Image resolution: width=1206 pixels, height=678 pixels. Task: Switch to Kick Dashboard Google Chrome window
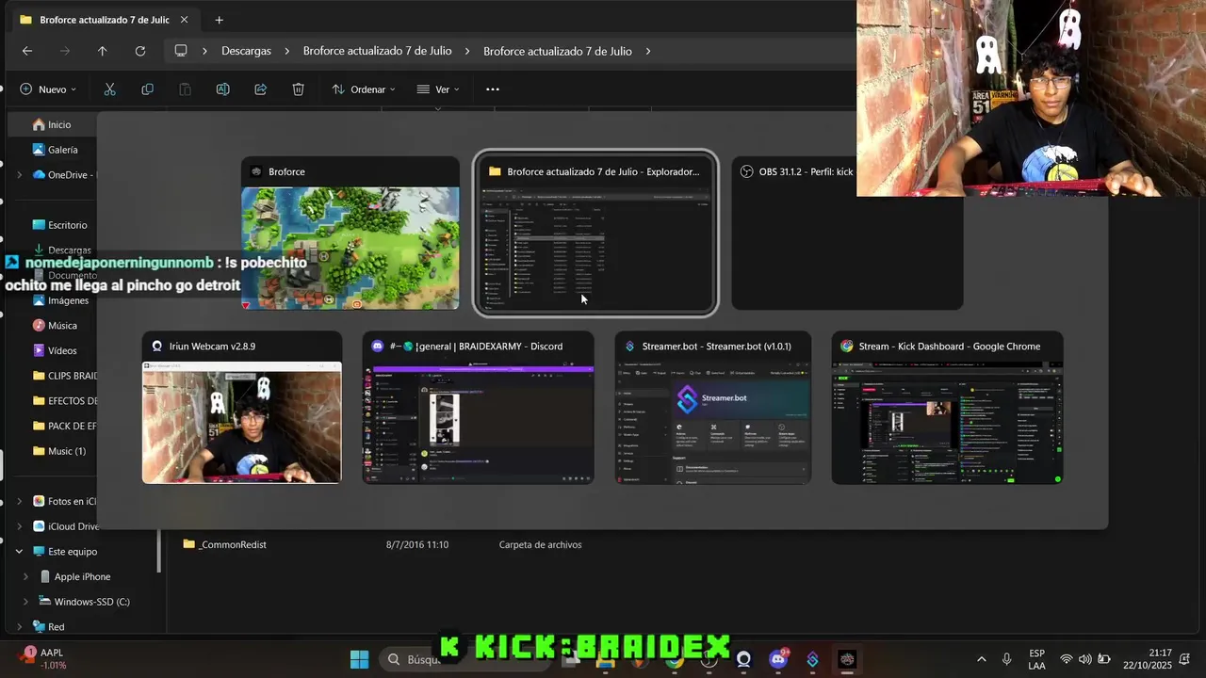coord(948,407)
